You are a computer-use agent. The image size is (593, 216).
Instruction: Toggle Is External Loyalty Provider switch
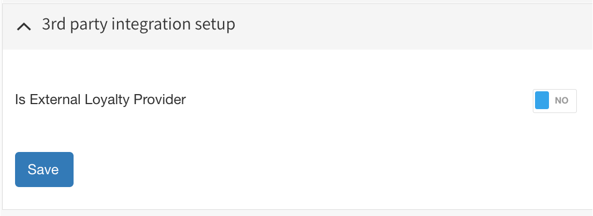click(x=555, y=101)
